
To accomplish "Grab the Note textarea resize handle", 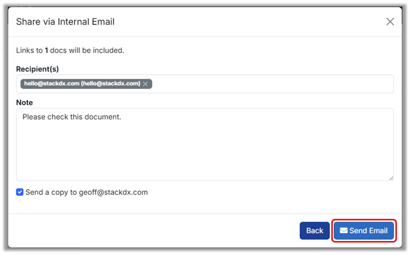I will click(x=390, y=177).
